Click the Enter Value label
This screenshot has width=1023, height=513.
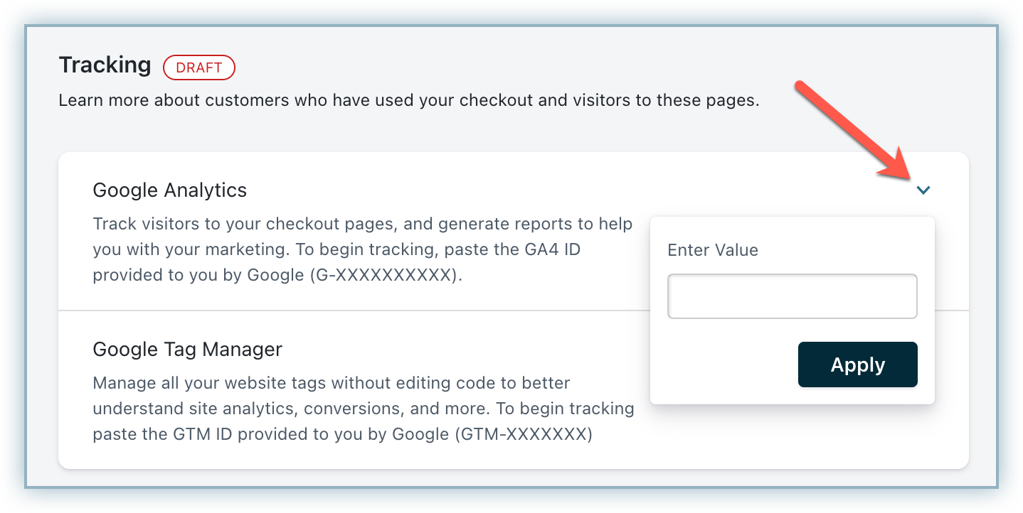[713, 250]
